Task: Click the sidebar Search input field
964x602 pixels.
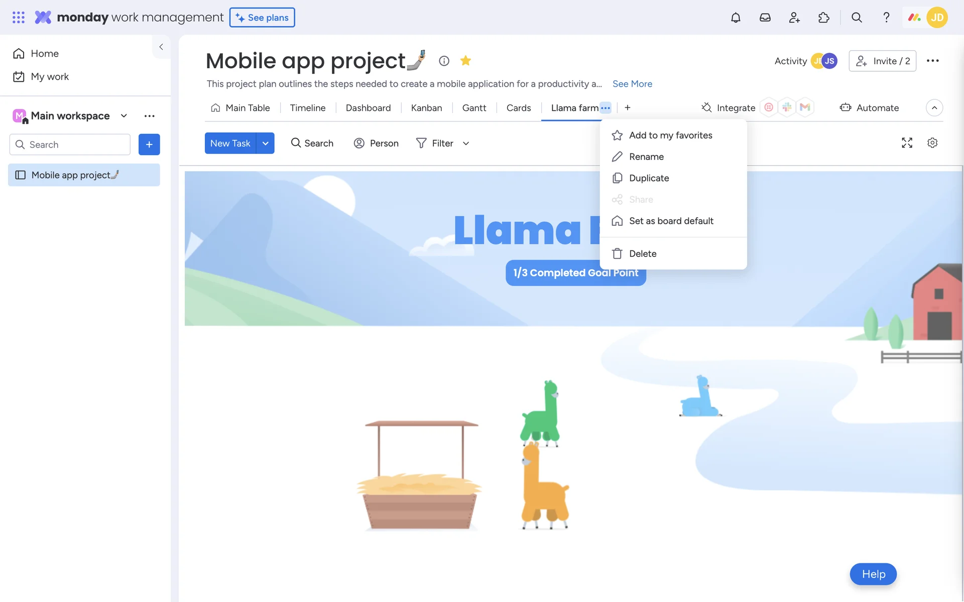Action: (x=75, y=144)
